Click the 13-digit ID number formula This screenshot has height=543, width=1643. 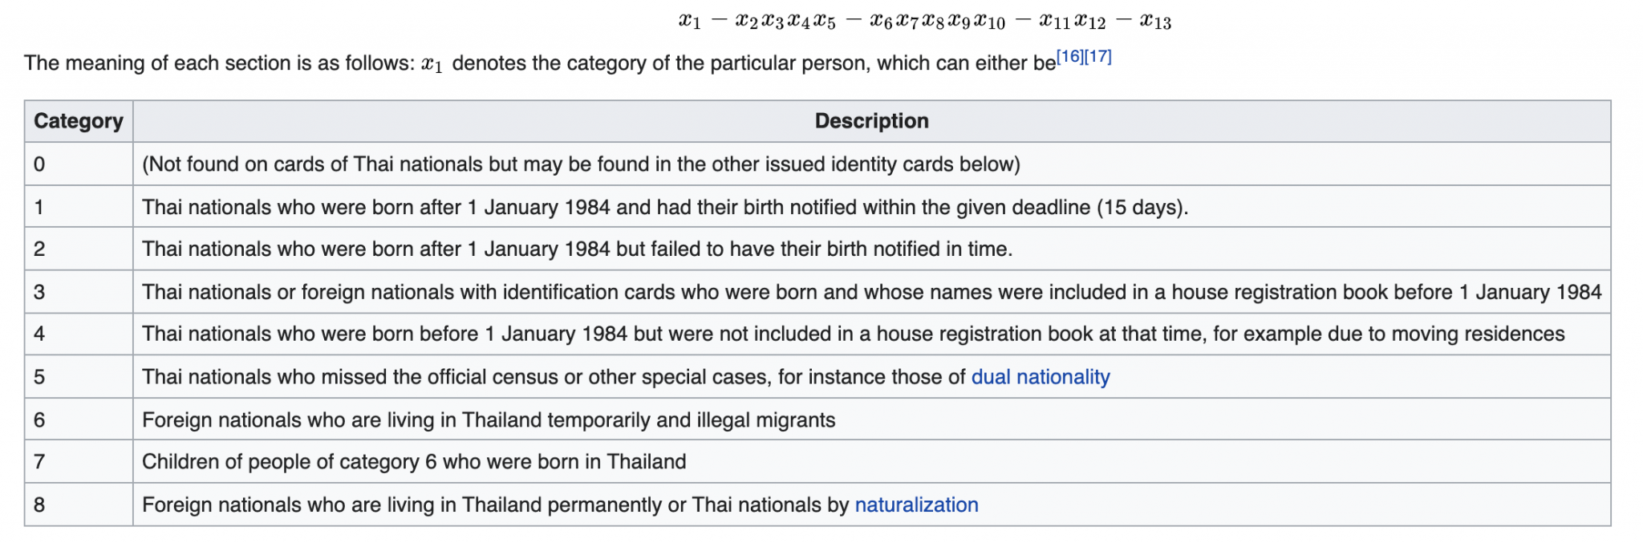[x=924, y=22]
